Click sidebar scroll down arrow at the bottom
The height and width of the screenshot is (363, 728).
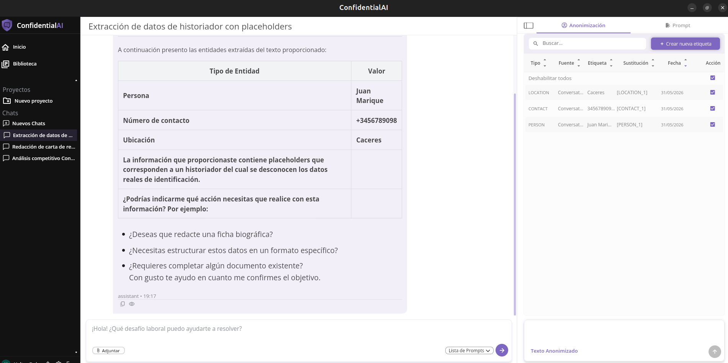pyautogui.click(x=76, y=352)
